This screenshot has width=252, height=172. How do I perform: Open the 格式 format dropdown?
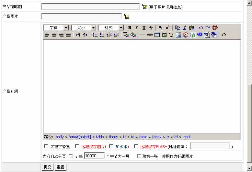tap(111, 28)
